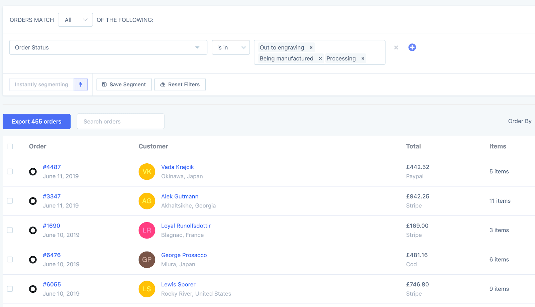Click Export 455 orders button
The image size is (535, 307).
(x=36, y=122)
